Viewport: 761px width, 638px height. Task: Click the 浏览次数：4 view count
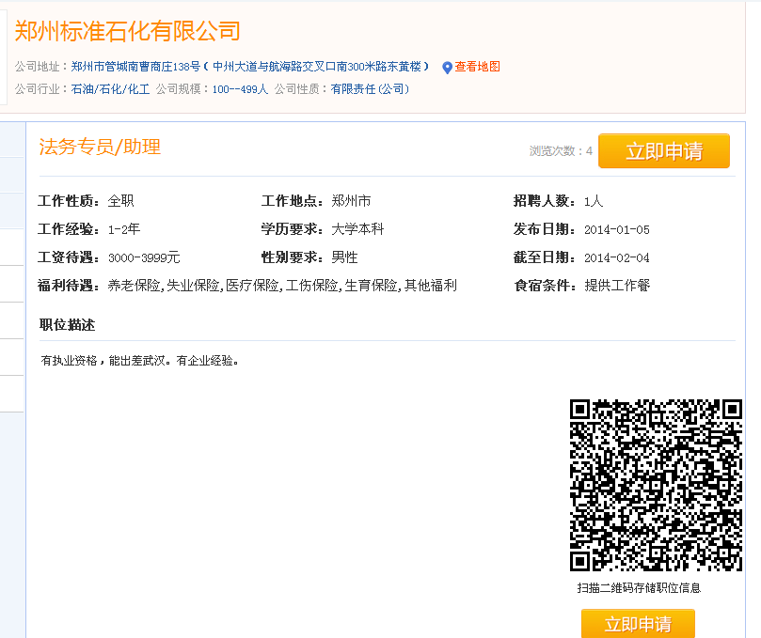coord(561,151)
